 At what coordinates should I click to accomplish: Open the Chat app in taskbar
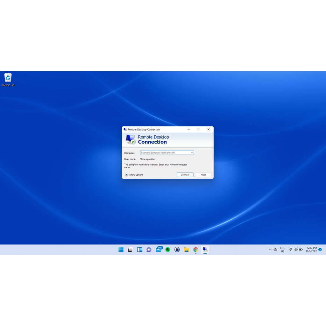[149, 250]
